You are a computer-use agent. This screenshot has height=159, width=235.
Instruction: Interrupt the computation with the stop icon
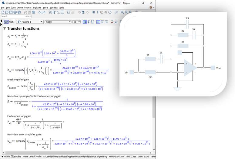102,12
